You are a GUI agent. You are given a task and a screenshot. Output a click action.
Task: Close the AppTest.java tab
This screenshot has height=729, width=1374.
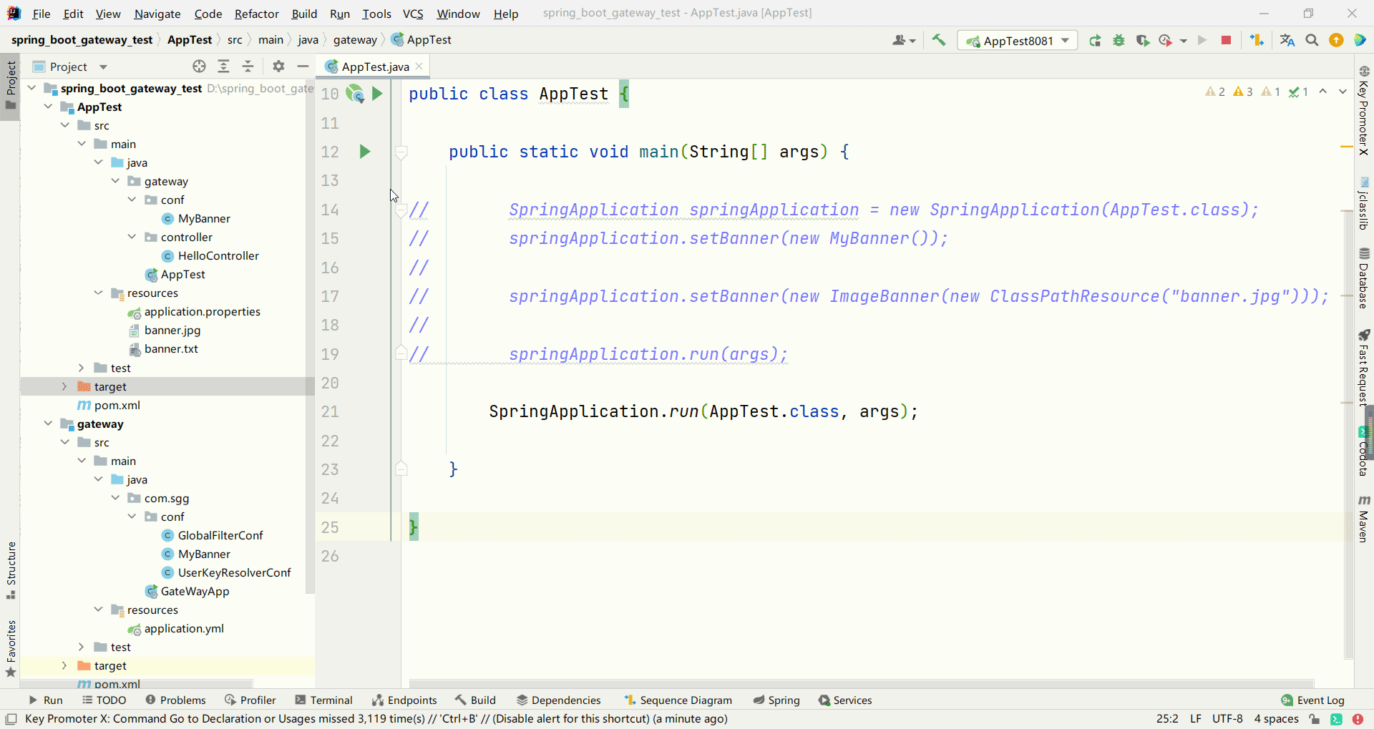(x=419, y=67)
